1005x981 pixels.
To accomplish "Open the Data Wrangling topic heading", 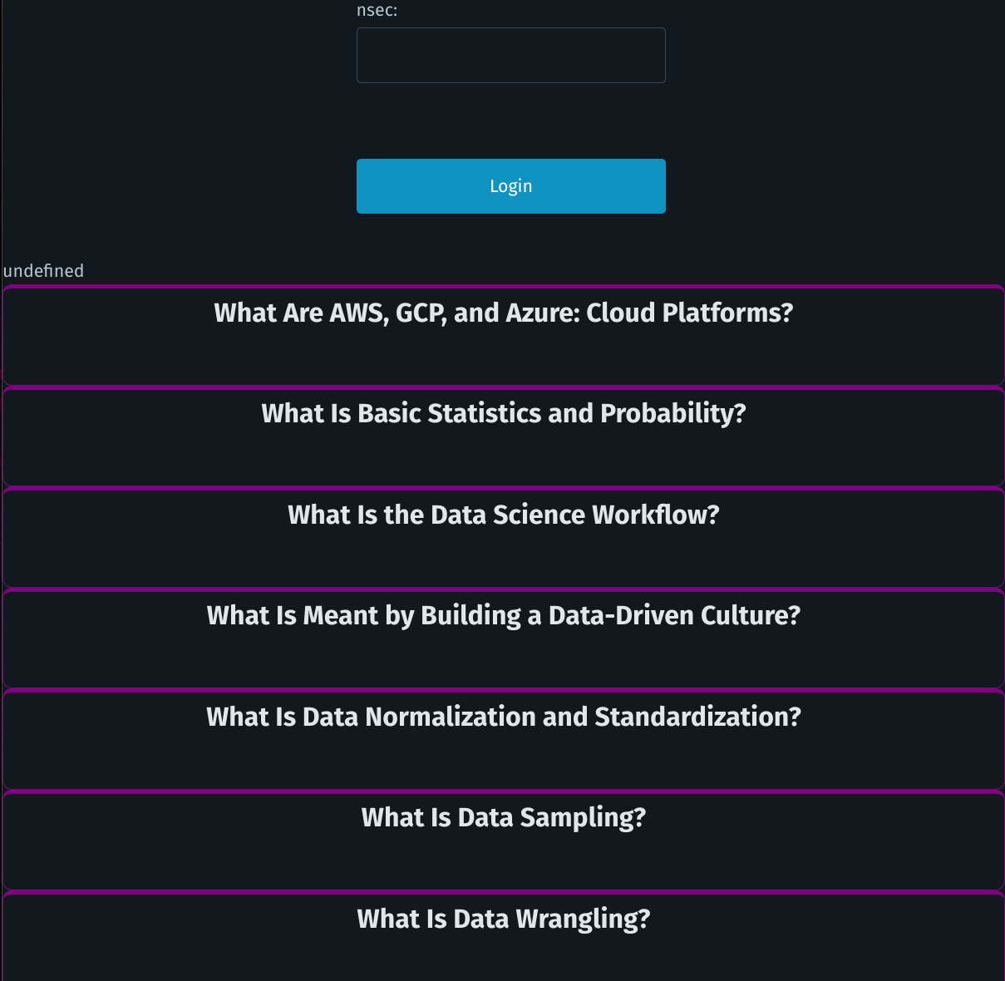I will pos(503,918).
